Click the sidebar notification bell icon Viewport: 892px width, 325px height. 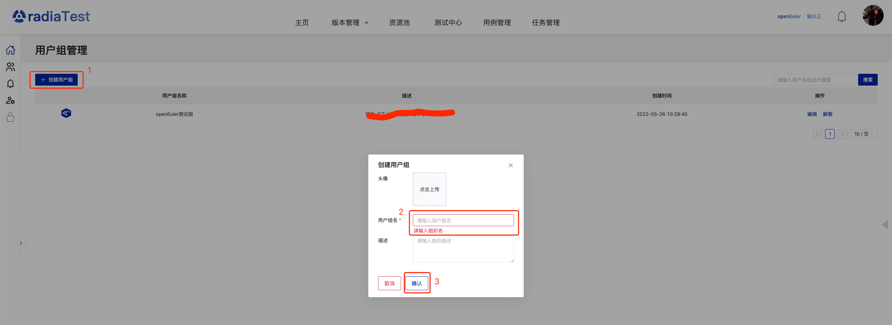tap(10, 84)
